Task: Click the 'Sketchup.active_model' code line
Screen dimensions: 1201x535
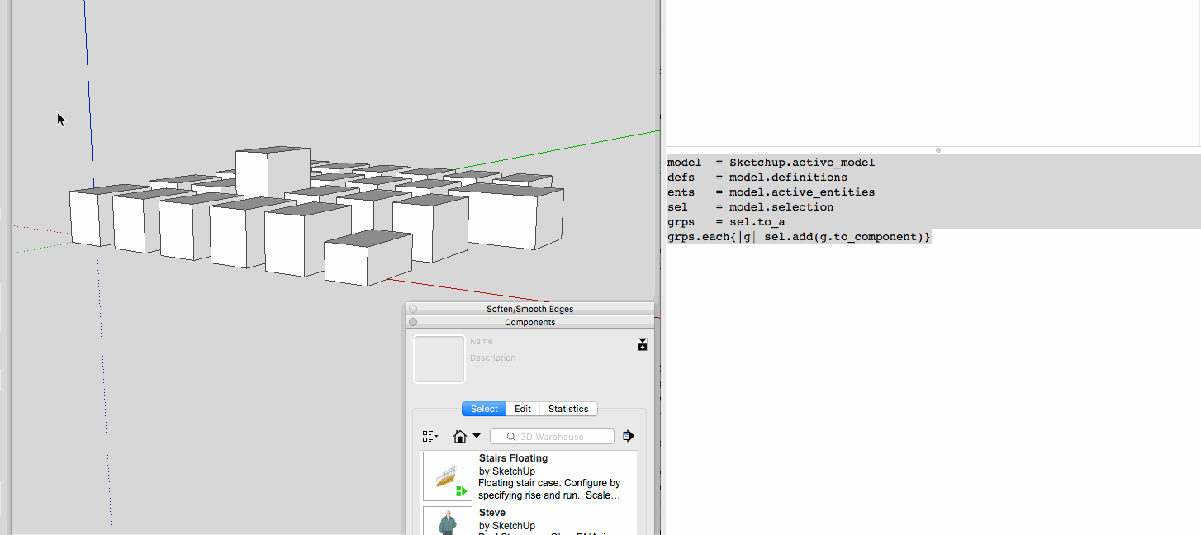Action: pos(771,163)
